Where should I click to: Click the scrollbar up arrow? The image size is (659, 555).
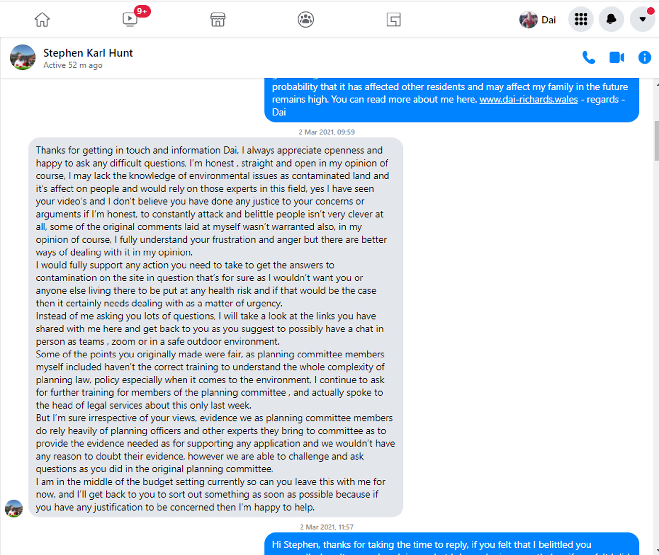(x=657, y=84)
